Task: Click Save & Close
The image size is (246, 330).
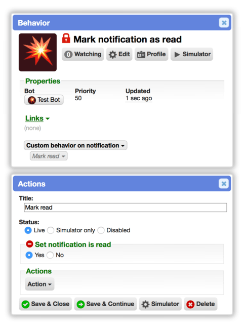Action: click(x=46, y=304)
